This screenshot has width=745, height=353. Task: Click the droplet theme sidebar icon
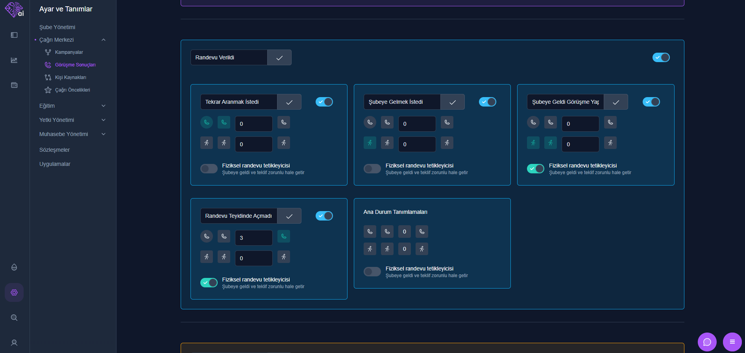click(x=14, y=267)
